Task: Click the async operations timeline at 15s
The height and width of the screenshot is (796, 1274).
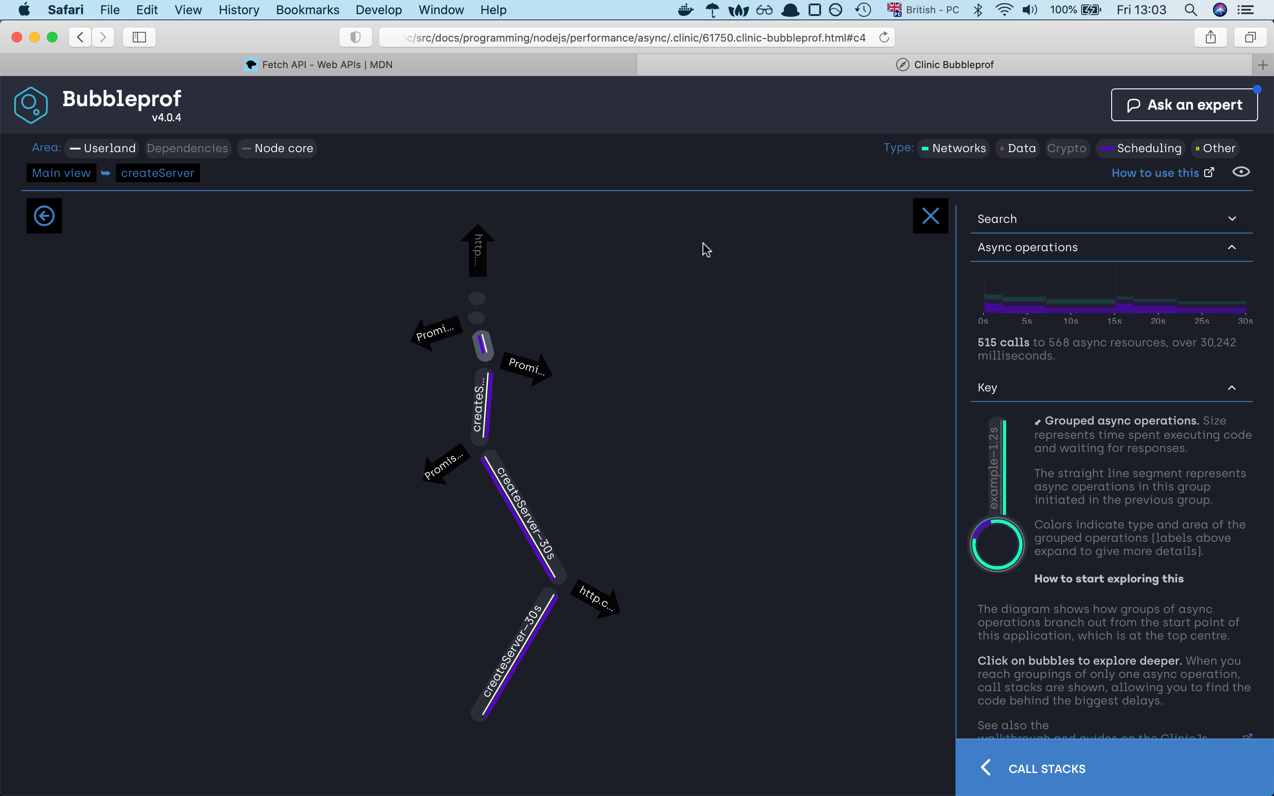Action: (x=1114, y=303)
